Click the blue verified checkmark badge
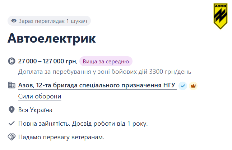Viewport: 232px width, 150px height. point(183,86)
